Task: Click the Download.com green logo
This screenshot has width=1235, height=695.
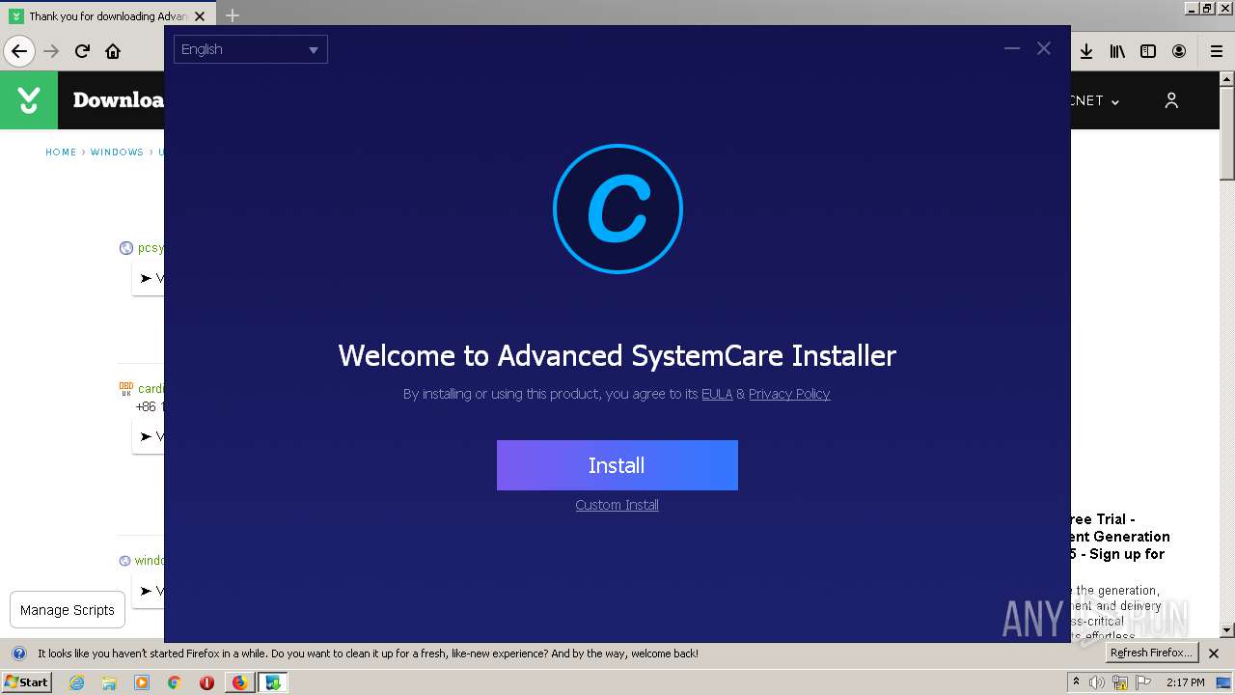Action: point(29,100)
